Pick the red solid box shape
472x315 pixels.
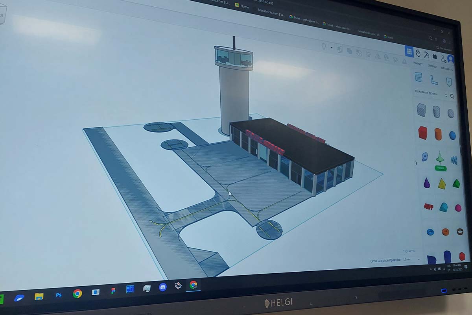click(422, 133)
